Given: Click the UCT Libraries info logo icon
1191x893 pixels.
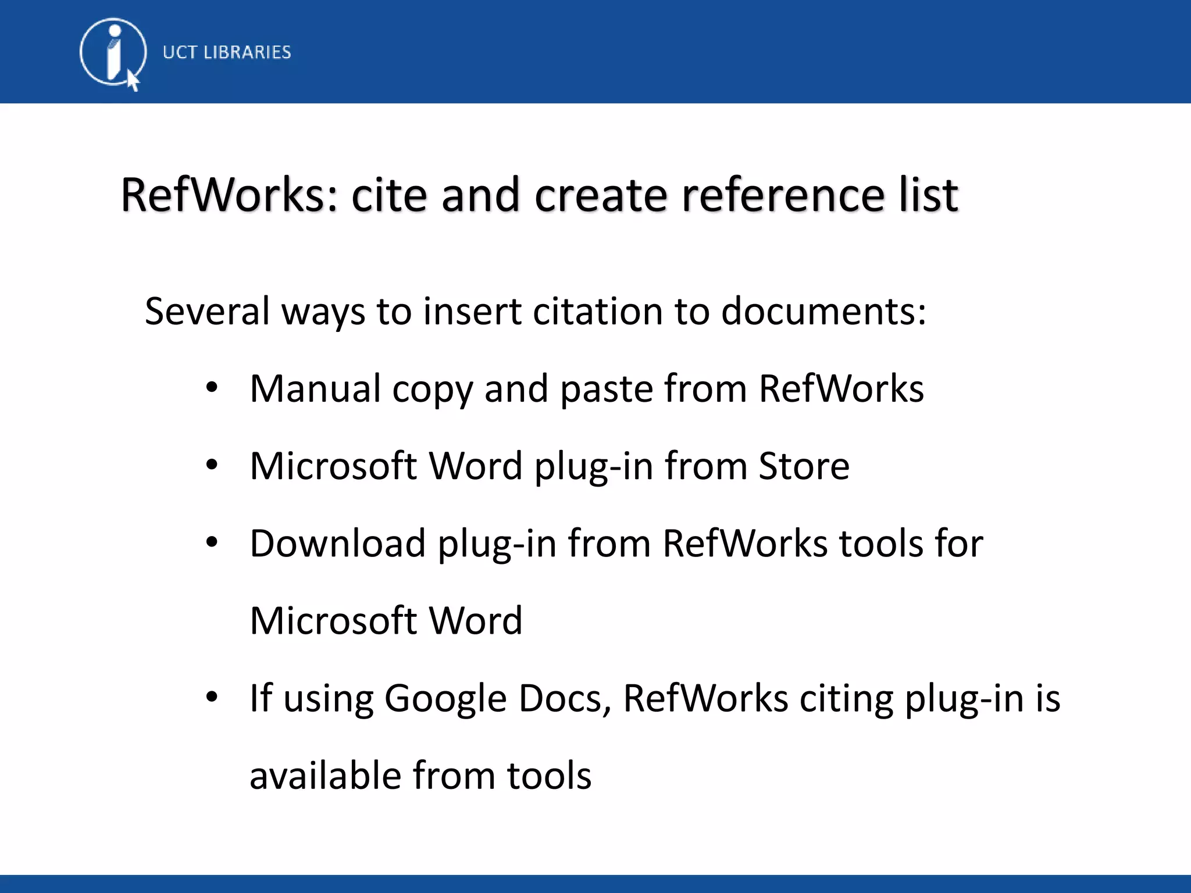Looking at the screenshot, I should [x=112, y=54].
